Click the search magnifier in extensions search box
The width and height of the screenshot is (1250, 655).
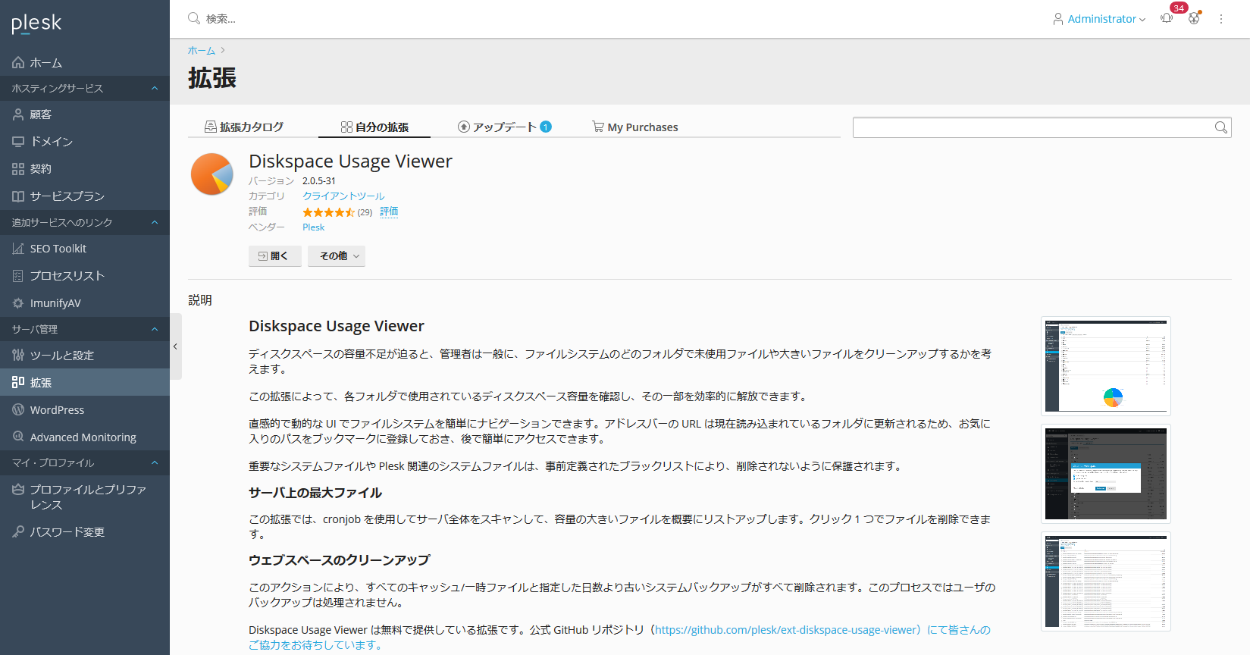coord(1220,127)
